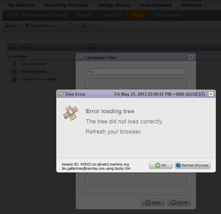Viewport: 221px width, 214px height.
Task: Switch to the Smart List tab
Action: point(111,15)
